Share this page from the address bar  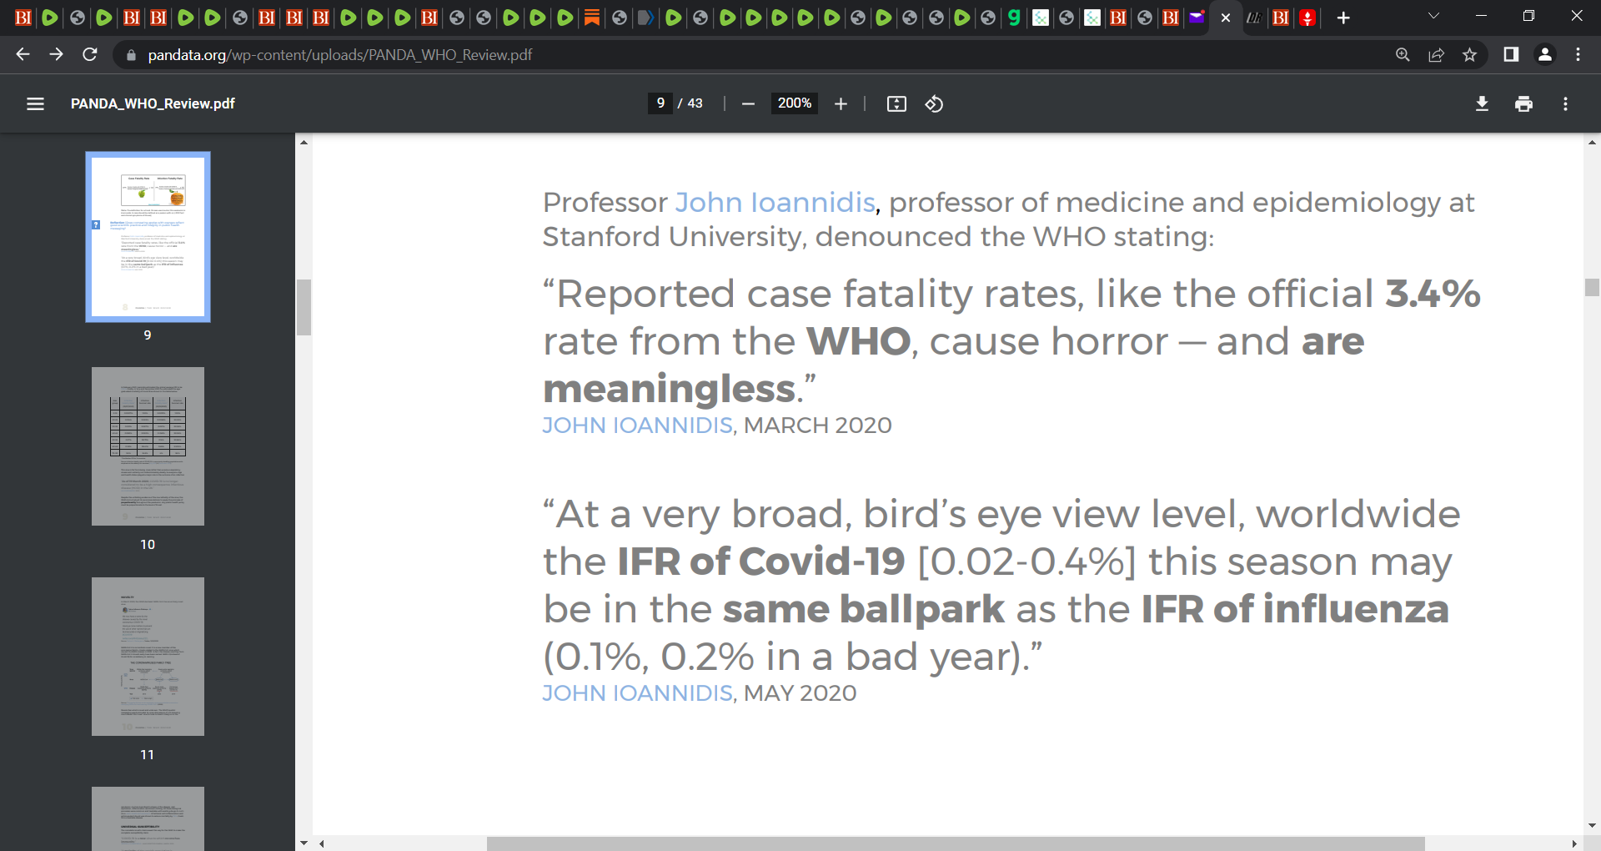point(1436,54)
